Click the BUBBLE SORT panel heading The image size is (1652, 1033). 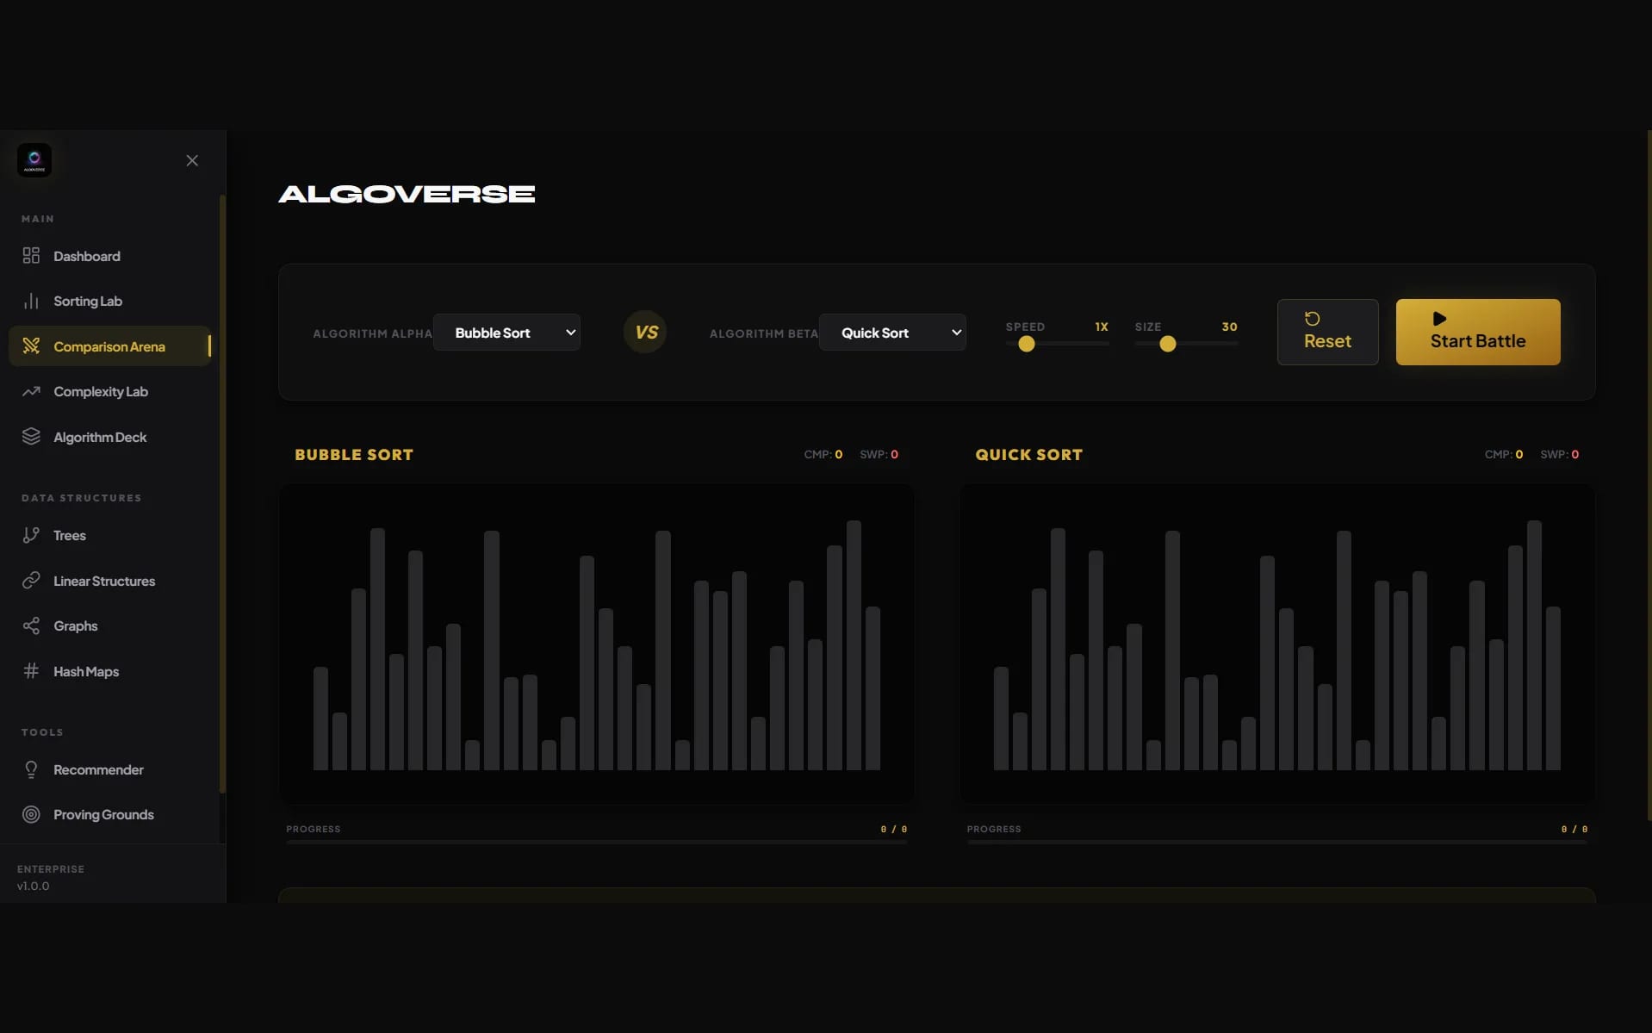point(354,455)
